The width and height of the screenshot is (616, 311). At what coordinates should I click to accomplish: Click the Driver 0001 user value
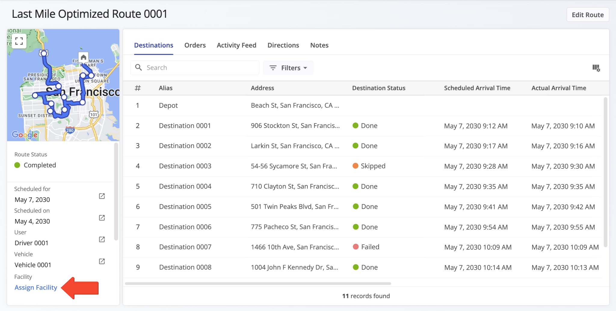pyautogui.click(x=31, y=243)
